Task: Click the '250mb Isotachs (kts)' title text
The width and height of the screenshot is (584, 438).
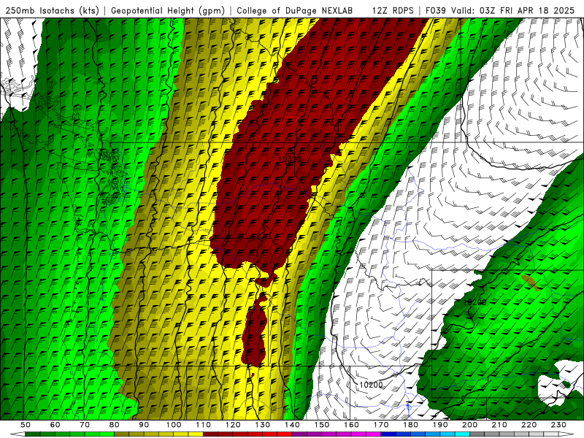Action: click(x=53, y=10)
